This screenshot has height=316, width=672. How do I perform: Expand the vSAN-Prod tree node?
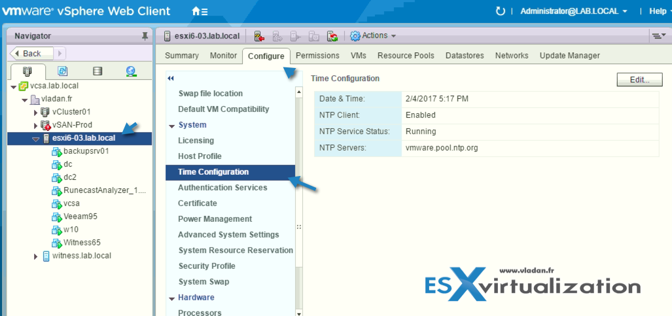tap(36, 125)
